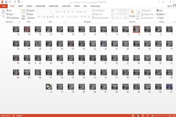Switch to Normal view in status bar
176x117 pixels.
(133, 116)
